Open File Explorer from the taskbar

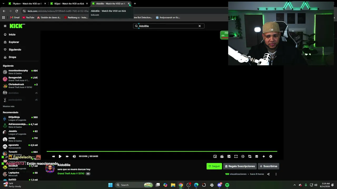173,185
